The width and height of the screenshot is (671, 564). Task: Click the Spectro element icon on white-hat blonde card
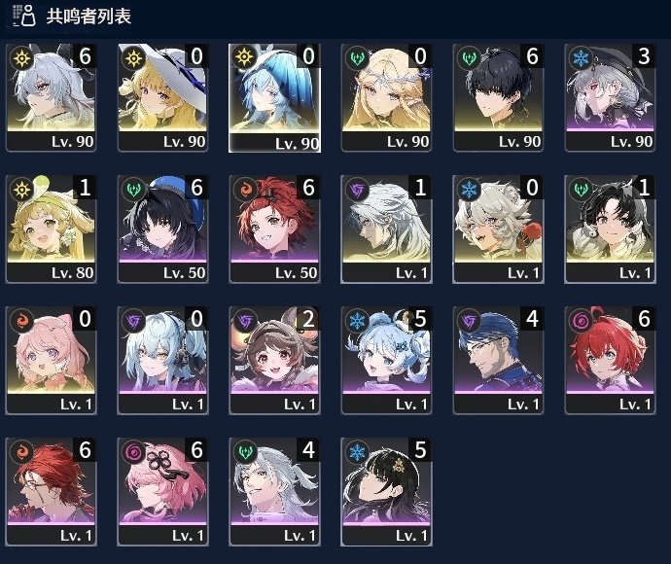(133, 57)
